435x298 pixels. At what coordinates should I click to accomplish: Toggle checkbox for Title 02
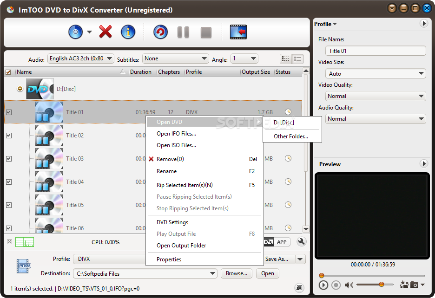pos(9,136)
